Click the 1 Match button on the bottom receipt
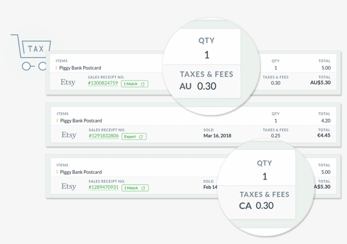This screenshot has height=244, width=347. point(135,188)
